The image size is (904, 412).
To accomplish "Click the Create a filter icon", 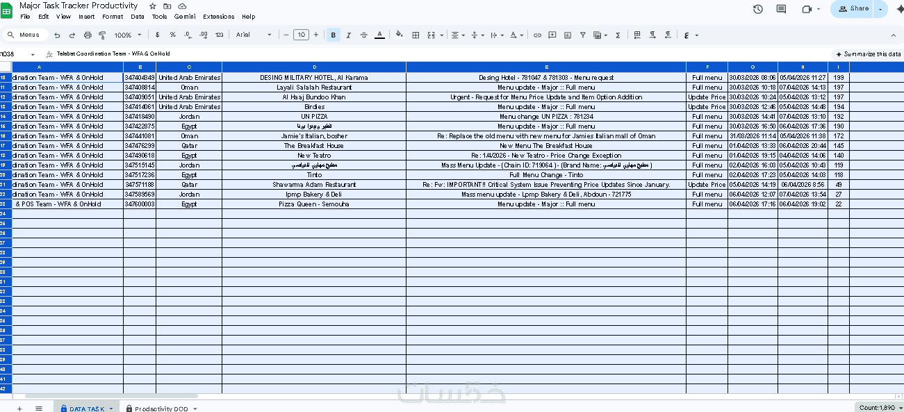I will [x=582, y=35].
